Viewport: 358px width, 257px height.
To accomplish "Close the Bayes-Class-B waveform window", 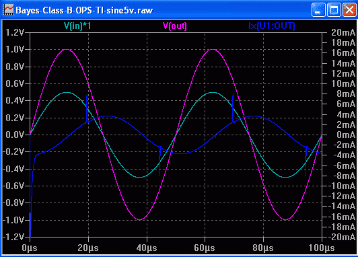I will tap(349, 10).
